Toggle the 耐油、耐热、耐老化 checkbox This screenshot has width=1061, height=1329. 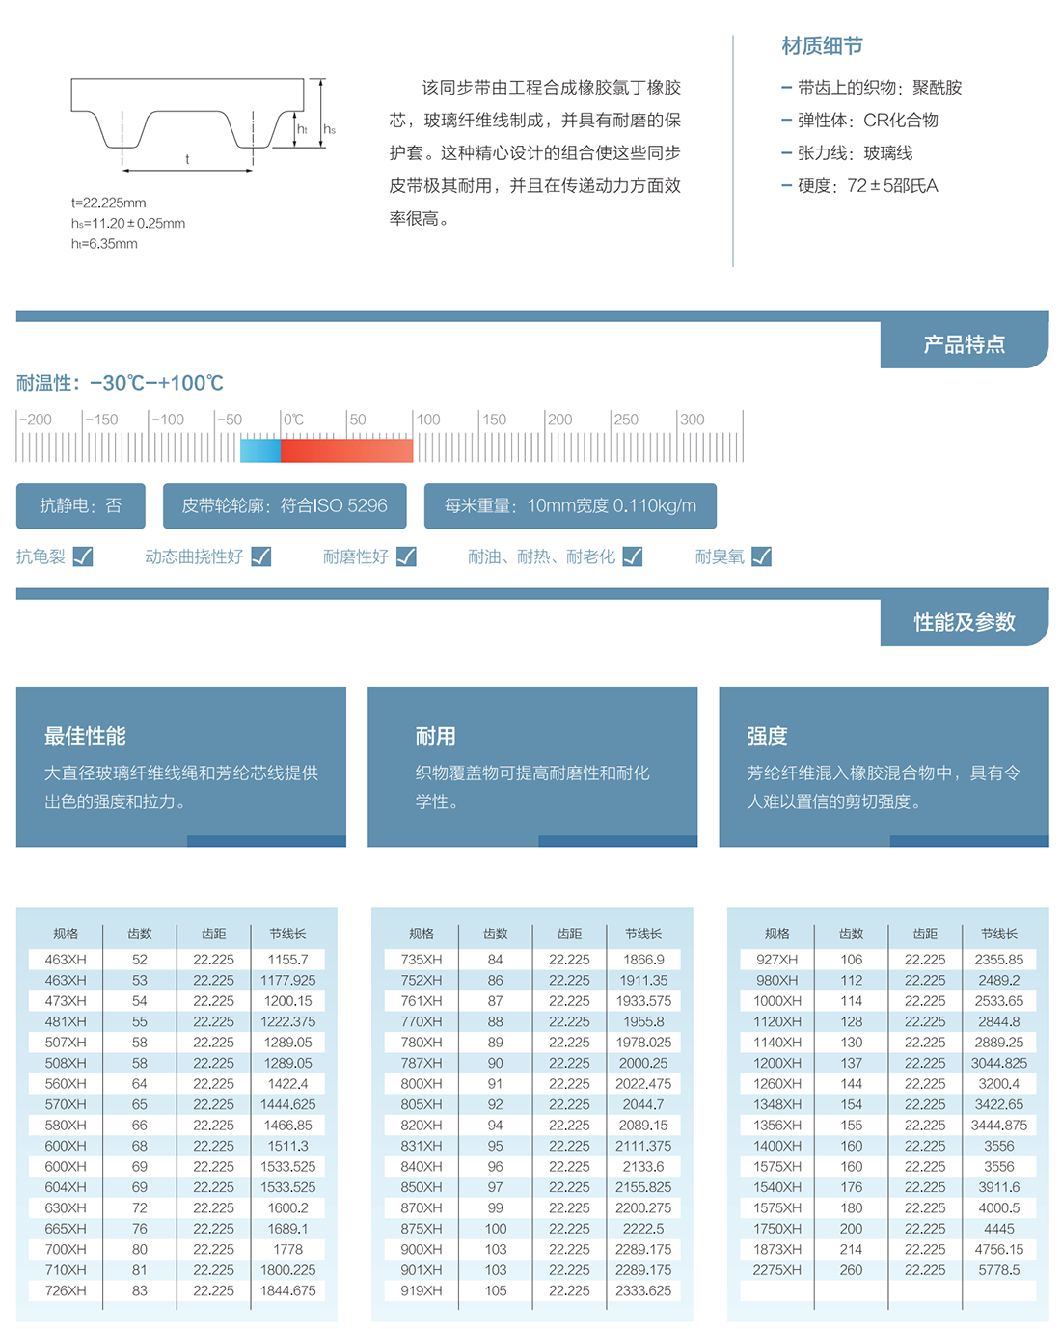pyautogui.click(x=632, y=556)
